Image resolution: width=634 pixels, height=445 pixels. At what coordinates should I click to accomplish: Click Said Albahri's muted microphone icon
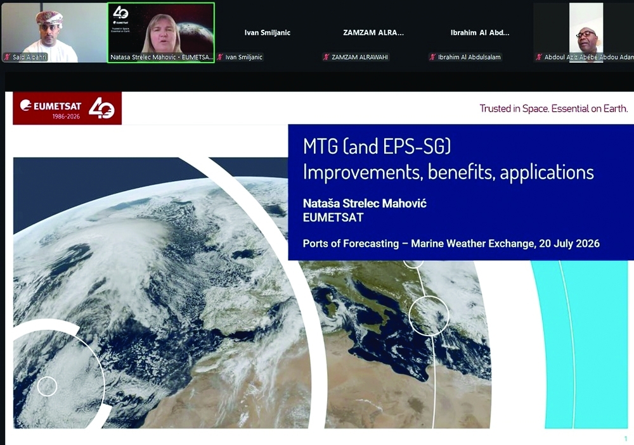7,57
